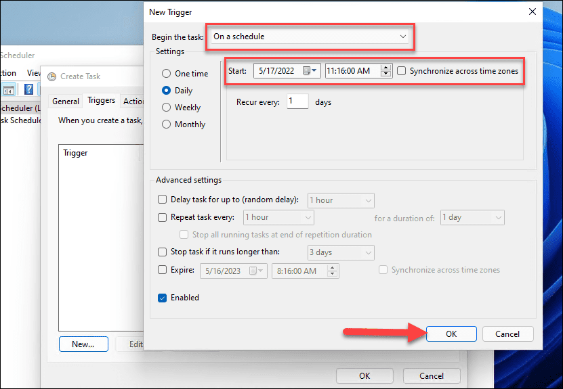Toggle the Enabled checkbox
Screen dimensions: 563x389
[162, 298]
